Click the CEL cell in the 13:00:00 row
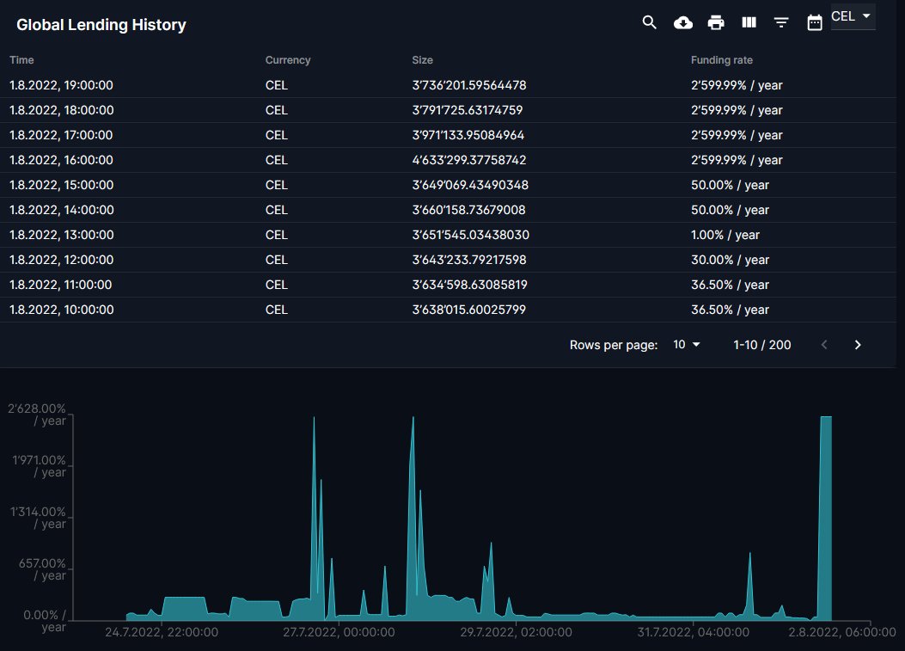This screenshot has height=651, width=905. point(277,235)
